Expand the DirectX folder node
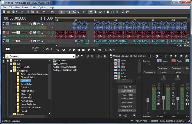The image size is (192, 124). 11,114
